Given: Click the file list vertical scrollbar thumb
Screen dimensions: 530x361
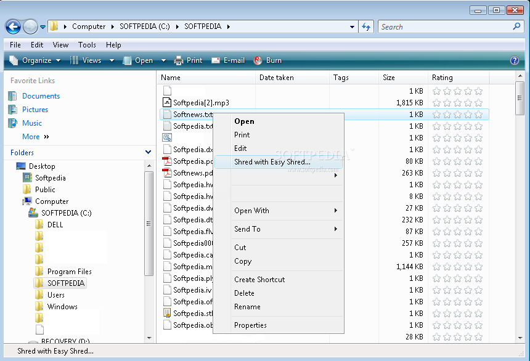Looking at the screenshot, I should coord(520,98).
